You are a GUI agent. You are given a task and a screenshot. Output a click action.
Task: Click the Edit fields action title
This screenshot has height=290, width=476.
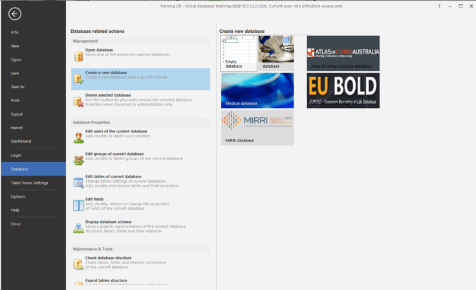pyautogui.click(x=94, y=199)
